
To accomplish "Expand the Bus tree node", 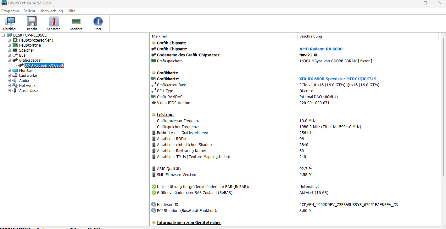I will 9,55.
